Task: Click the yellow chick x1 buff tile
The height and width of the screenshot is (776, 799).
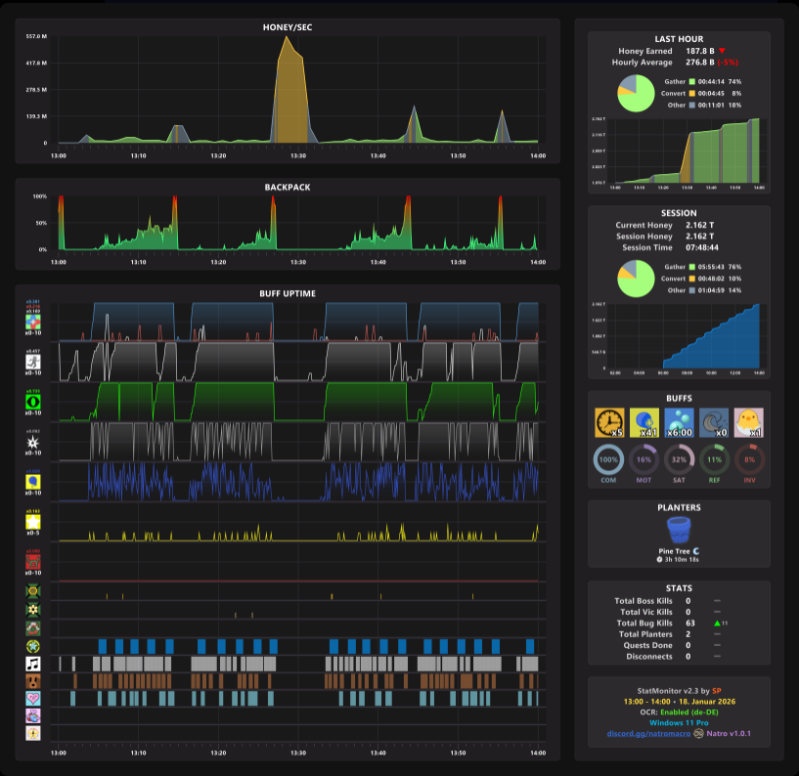Action: pos(749,422)
